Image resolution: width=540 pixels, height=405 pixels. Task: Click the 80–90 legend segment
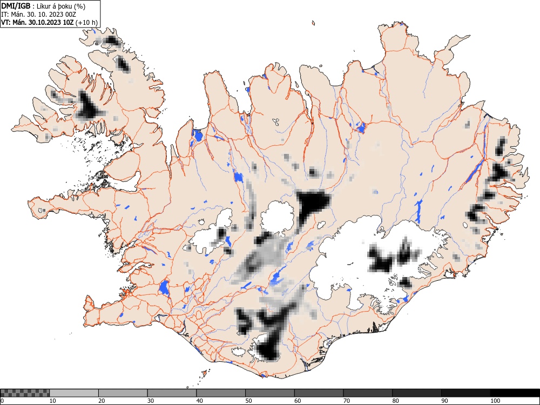pos(416,393)
